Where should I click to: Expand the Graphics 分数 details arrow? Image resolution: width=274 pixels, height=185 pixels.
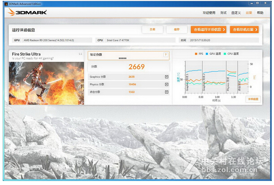(x=167, y=77)
